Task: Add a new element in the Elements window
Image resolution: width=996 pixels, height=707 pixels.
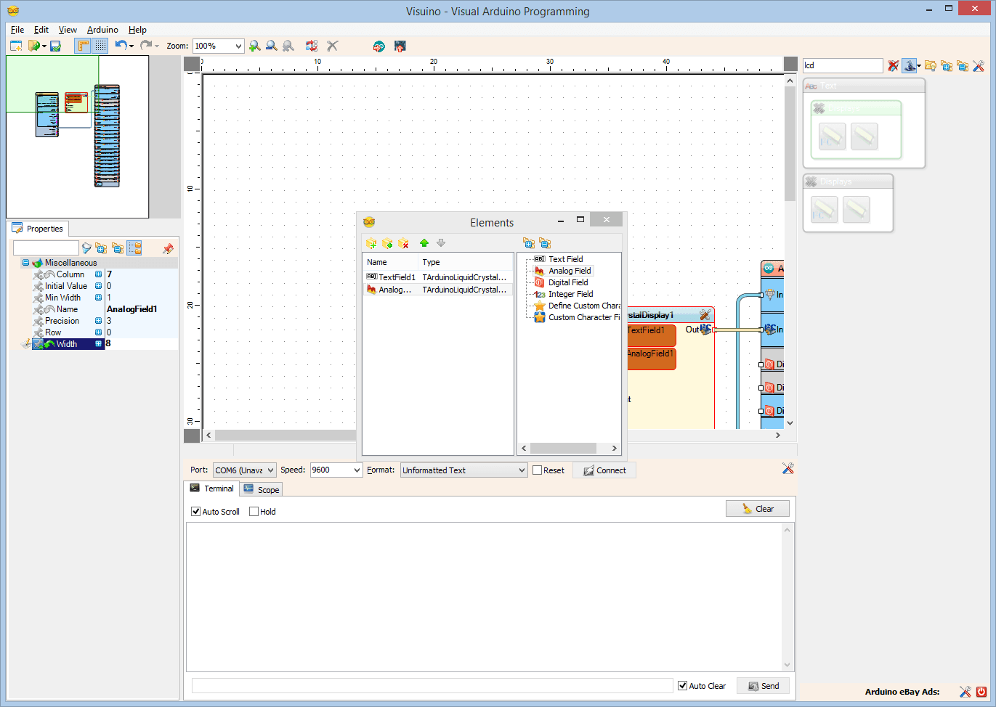Action: (x=371, y=243)
